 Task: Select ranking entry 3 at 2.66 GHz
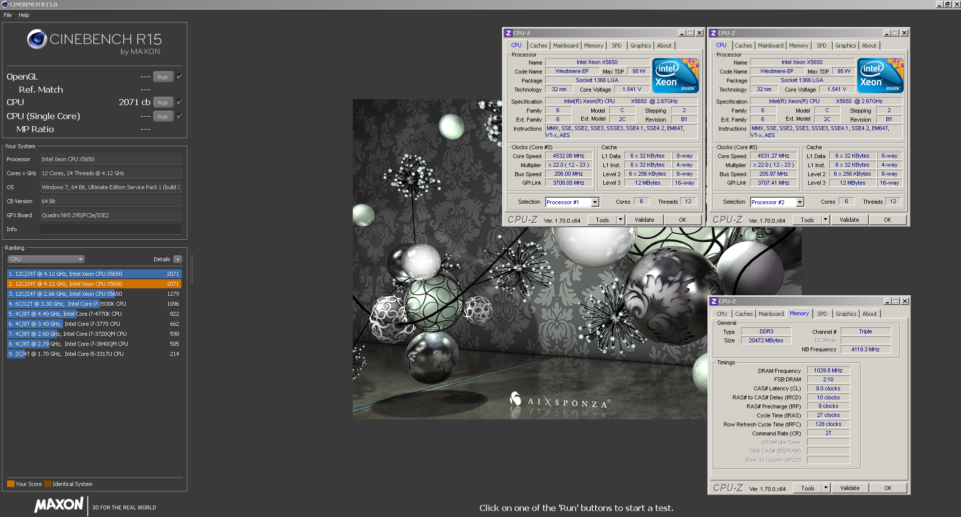tap(94, 294)
